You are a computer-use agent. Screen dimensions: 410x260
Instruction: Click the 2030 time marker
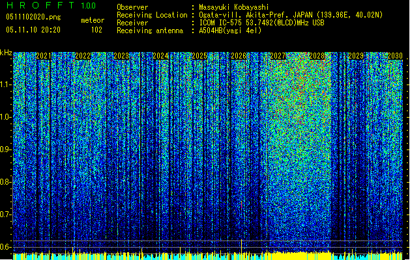tap(395, 56)
